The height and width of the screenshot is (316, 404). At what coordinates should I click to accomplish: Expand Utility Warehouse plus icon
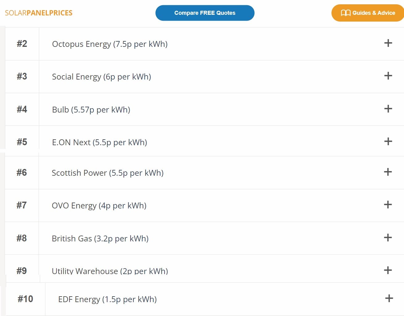coord(388,270)
